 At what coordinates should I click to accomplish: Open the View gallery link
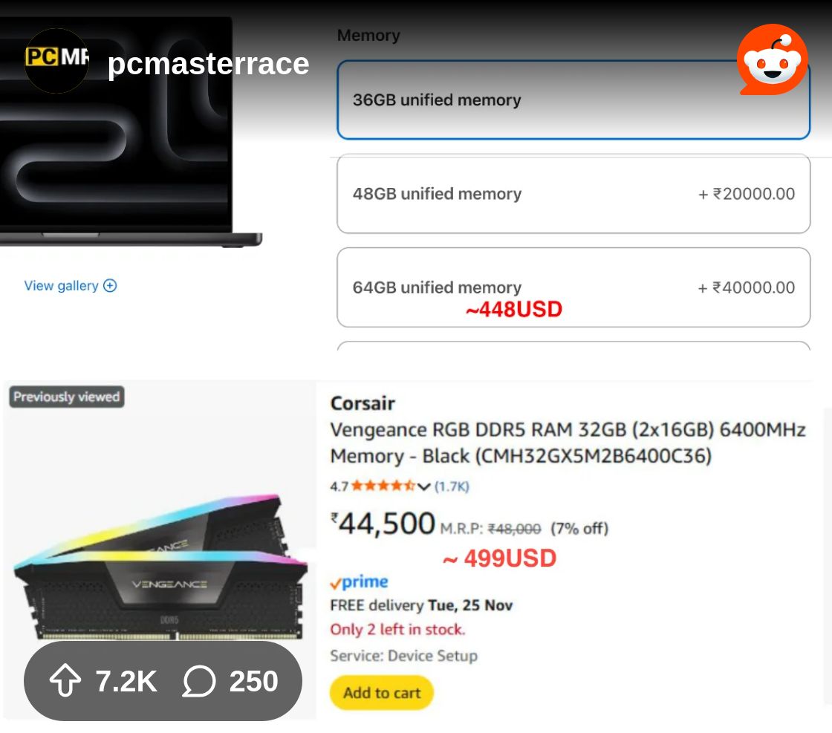(61, 286)
